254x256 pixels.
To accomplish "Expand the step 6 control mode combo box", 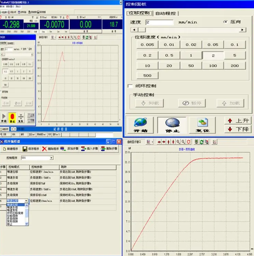I will (x=26, y=200).
